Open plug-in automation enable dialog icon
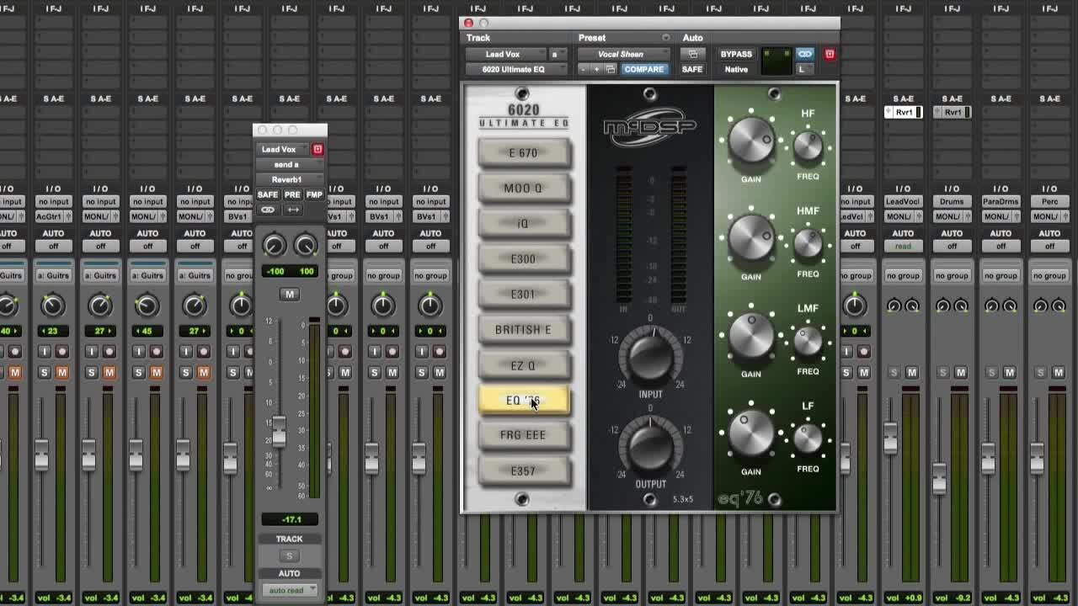Image resolution: width=1078 pixels, height=606 pixels. tap(692, 54)
